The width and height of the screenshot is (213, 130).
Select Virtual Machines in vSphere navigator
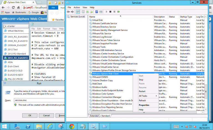click(16, 31)
